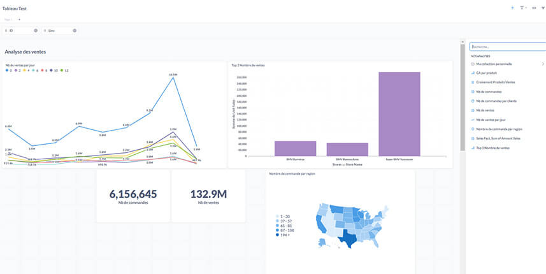The width and height of the screenshot is (546, 274).
Task: Click the 1 - 30 map legend entry
Action: [x=282, y=217]
